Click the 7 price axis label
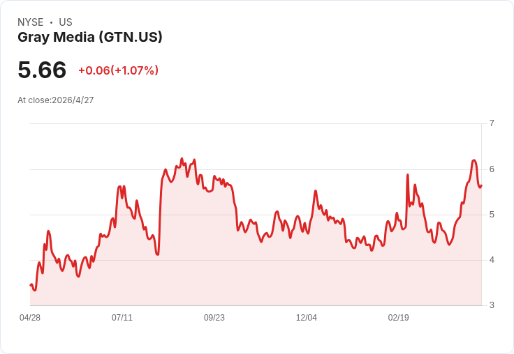The height and width of the screenshot is (354, 514). pos(492,123)
